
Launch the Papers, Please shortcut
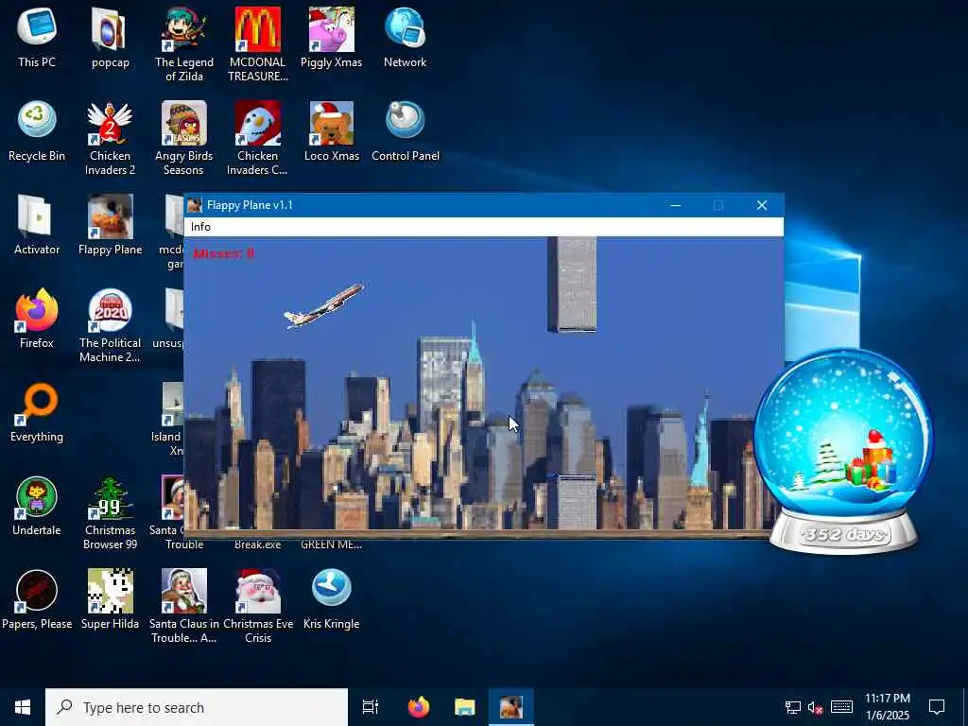[x=37, y=600]
